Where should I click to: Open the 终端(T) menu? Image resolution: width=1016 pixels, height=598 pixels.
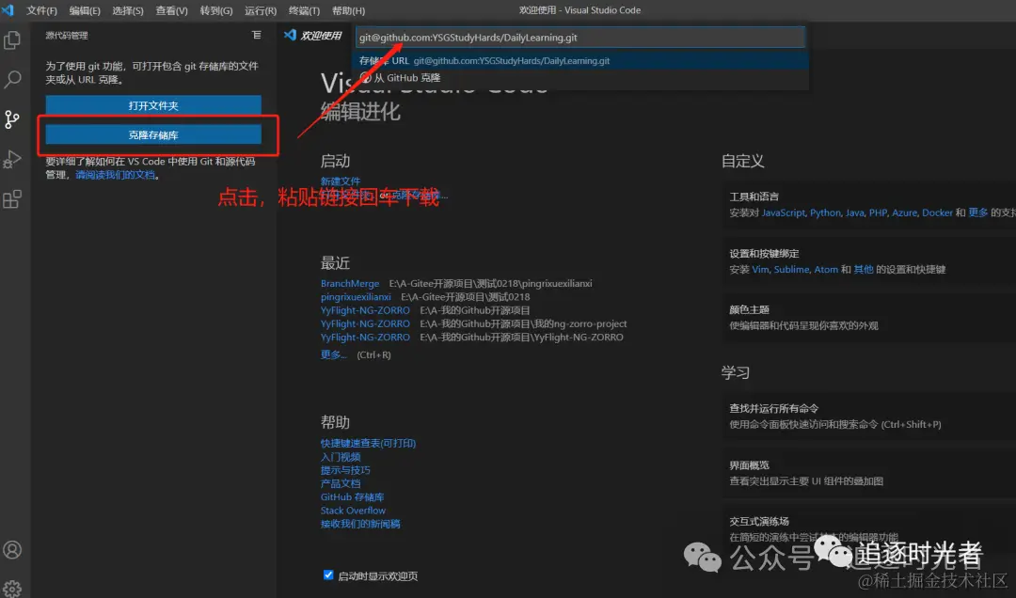pyautogui.click(x=304, y=11)
